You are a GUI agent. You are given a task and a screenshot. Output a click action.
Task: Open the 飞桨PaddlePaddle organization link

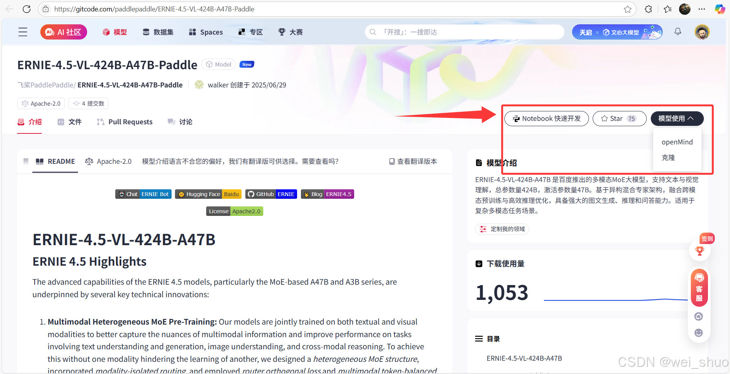46,85
